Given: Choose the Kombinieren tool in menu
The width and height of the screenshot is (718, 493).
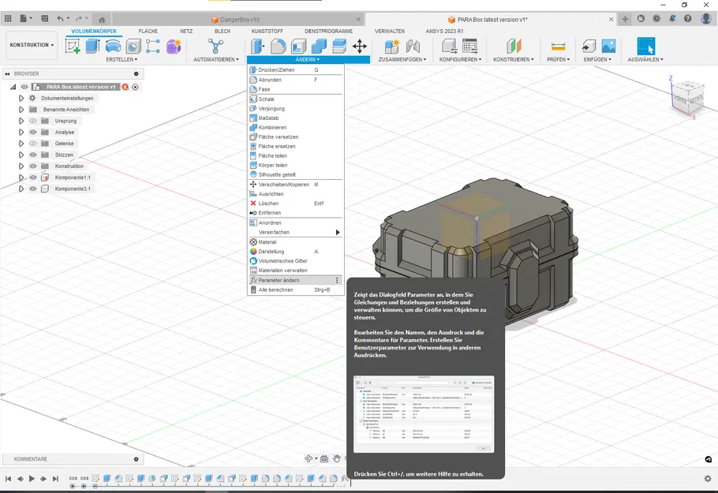Looking at the screenshot, I should point(272,127).
